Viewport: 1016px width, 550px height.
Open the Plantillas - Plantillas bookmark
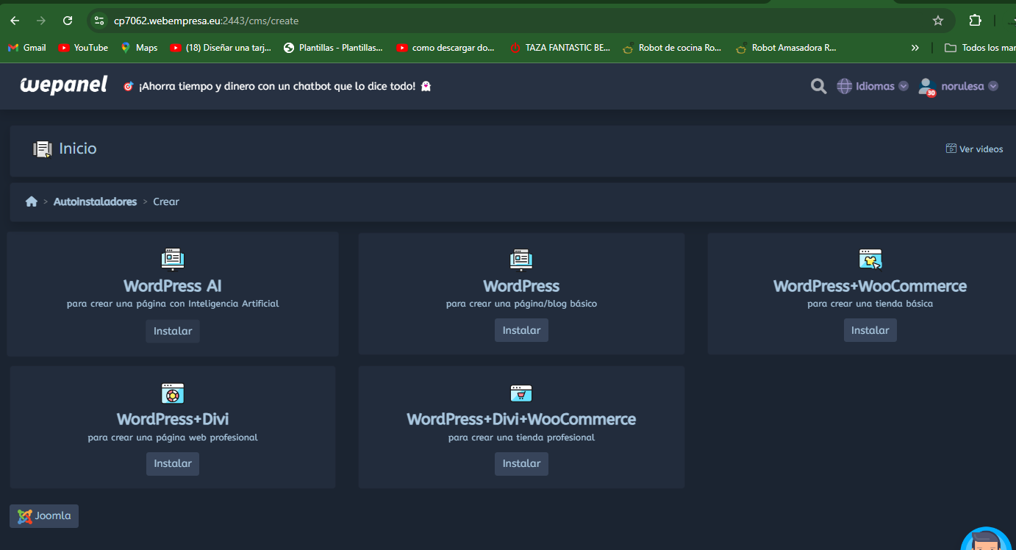333,48
